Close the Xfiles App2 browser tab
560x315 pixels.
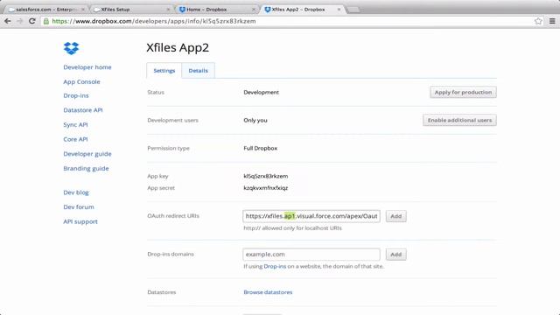pyautogui.click(x=339, y=10)
